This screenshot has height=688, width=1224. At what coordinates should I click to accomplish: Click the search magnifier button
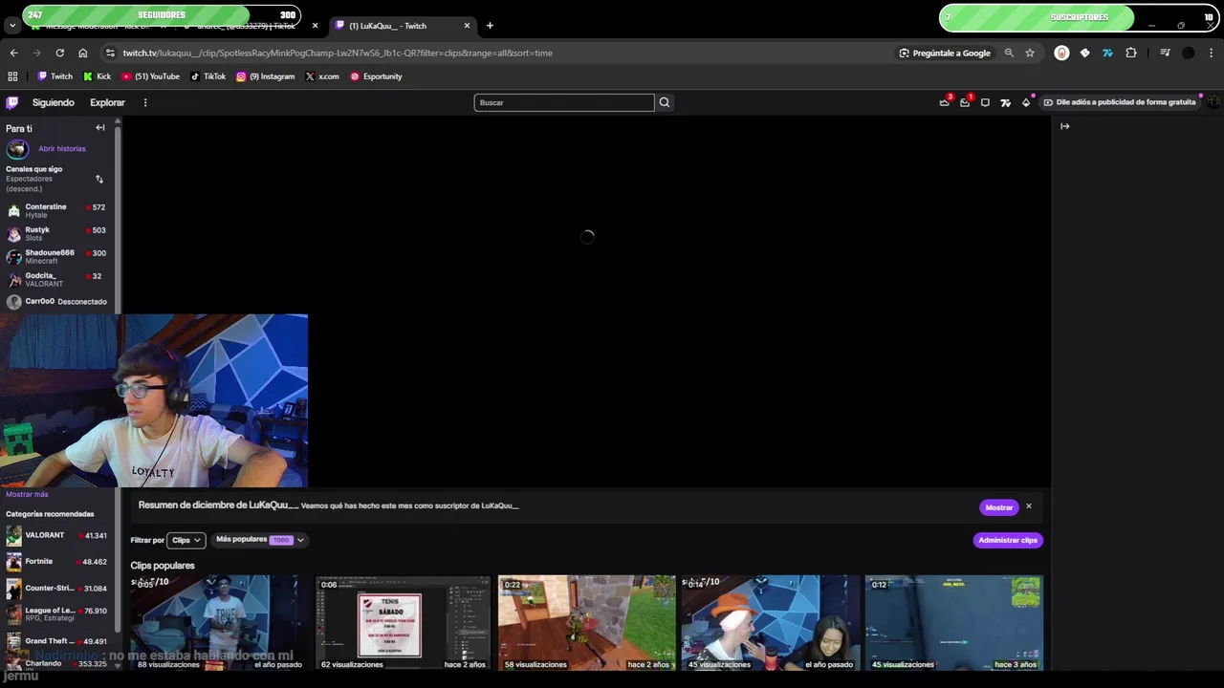665,102
